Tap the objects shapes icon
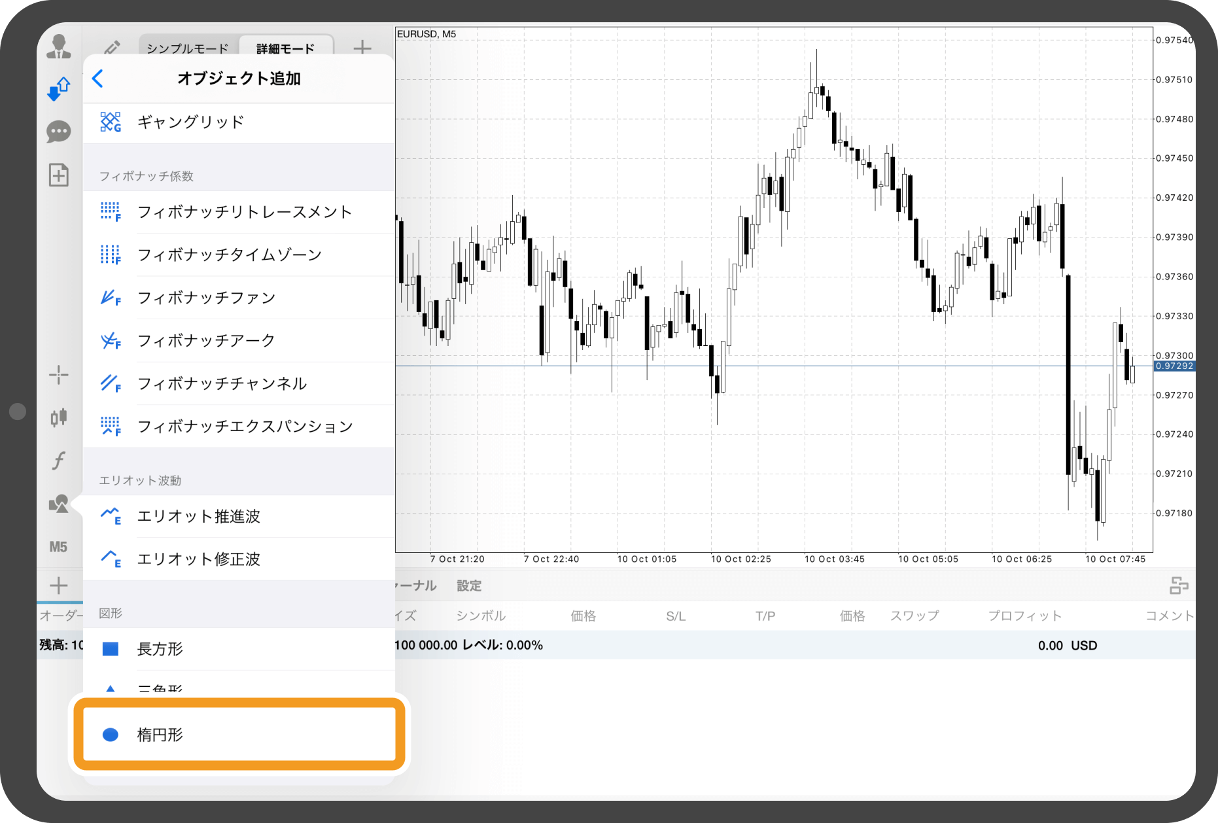The height and width of the screenshot is (823, 1218). (x=59, y=504)
